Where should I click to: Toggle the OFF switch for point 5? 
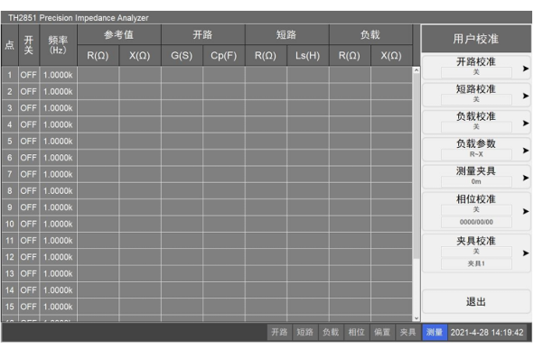coord(28,142)
